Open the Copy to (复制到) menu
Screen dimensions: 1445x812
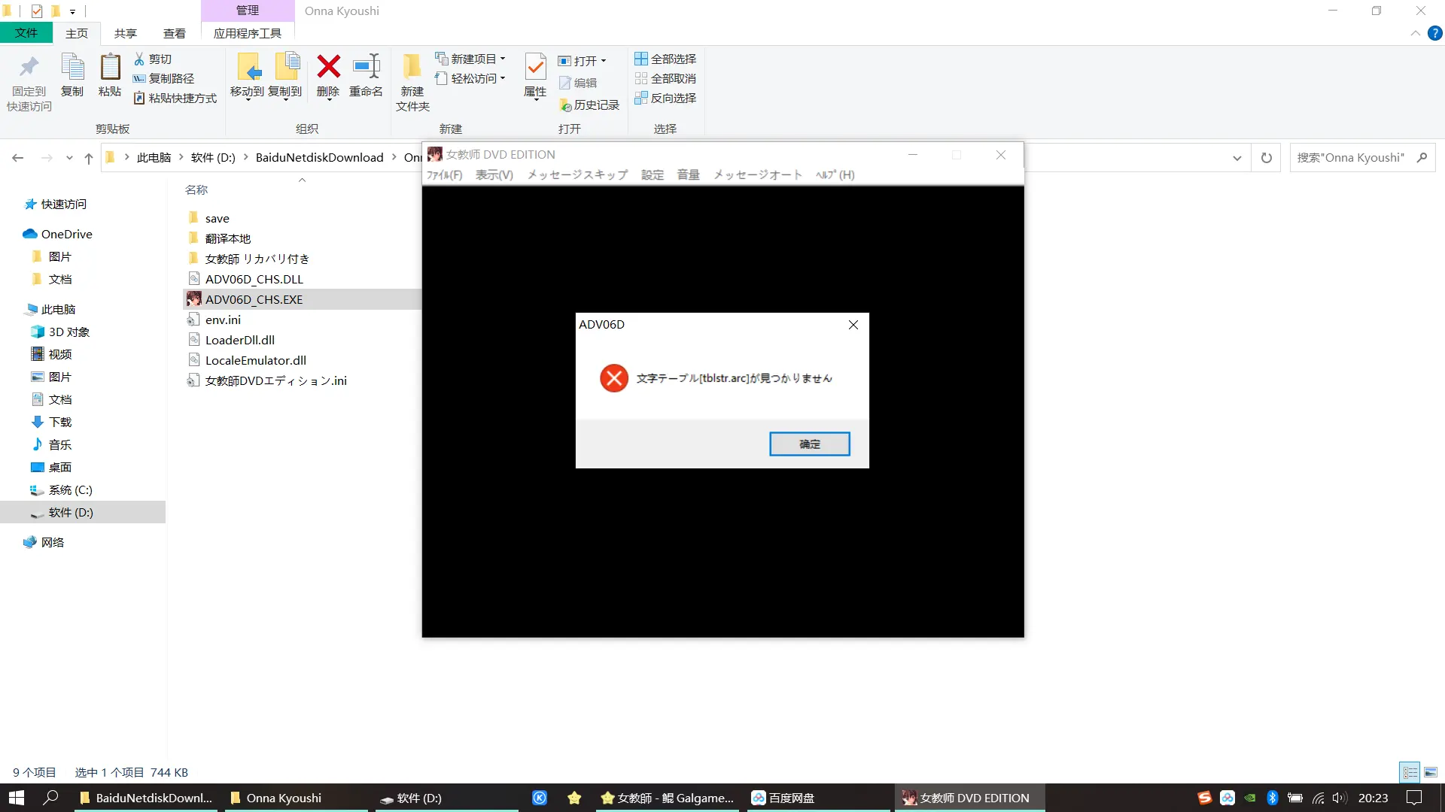click(x=285, y=77)
